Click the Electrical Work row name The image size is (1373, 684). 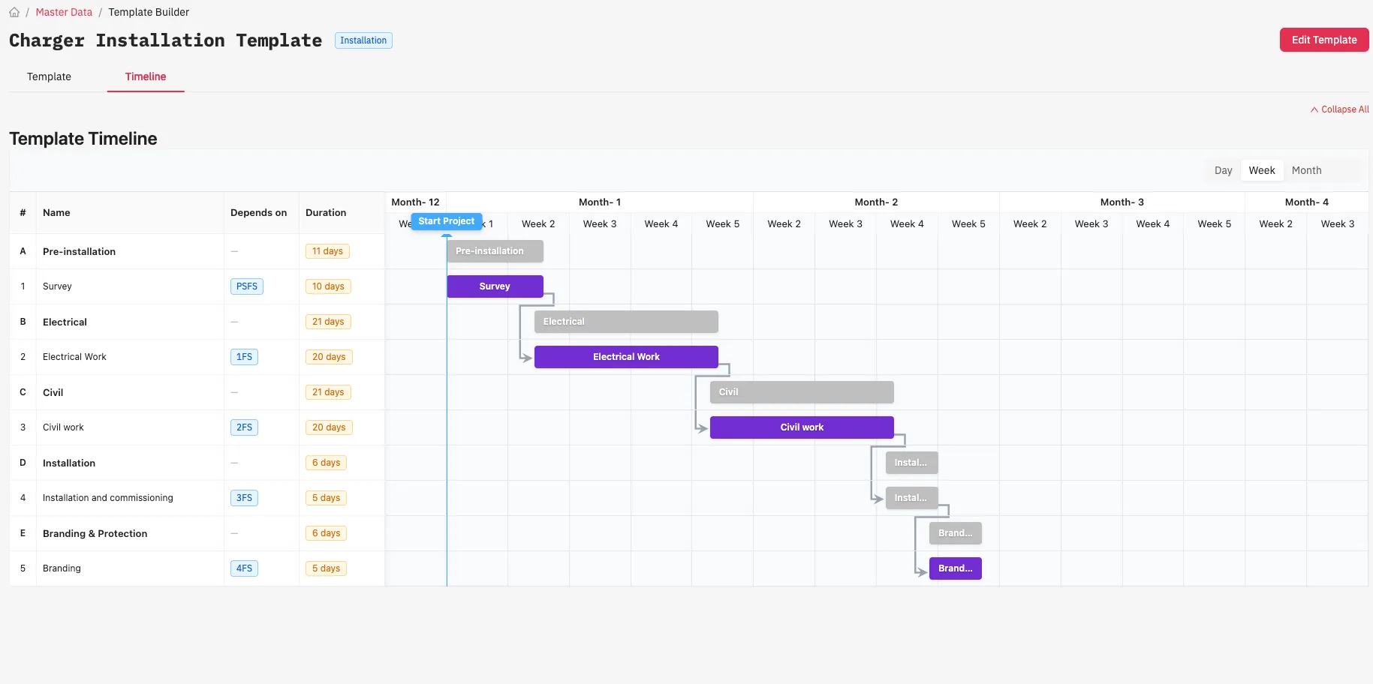click(74, 357)
